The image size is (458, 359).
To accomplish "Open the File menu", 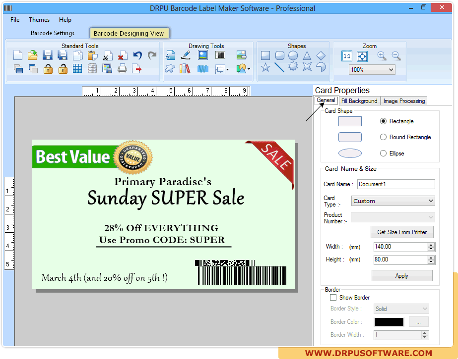I will coord(15,20).
